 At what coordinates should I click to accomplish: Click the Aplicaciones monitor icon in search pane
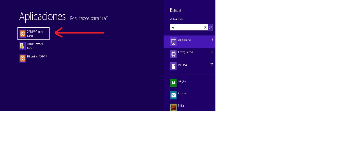pos(173,42)
